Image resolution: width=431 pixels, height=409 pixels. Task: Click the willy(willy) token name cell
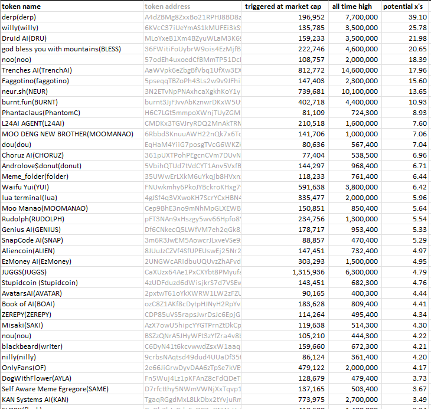pyautogui.click(x=71, y=28)
